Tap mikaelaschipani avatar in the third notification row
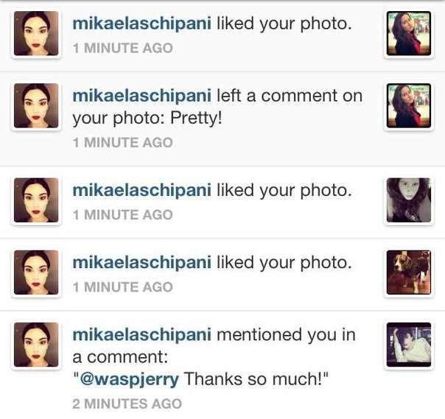This screenshot has width=445, height=419. (36, 200)
